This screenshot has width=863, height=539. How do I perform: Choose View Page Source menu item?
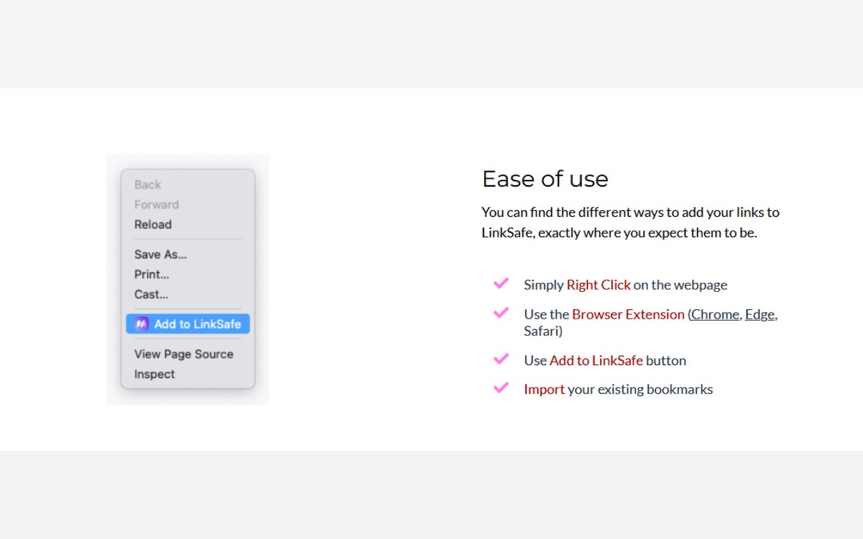click(183, 354)
